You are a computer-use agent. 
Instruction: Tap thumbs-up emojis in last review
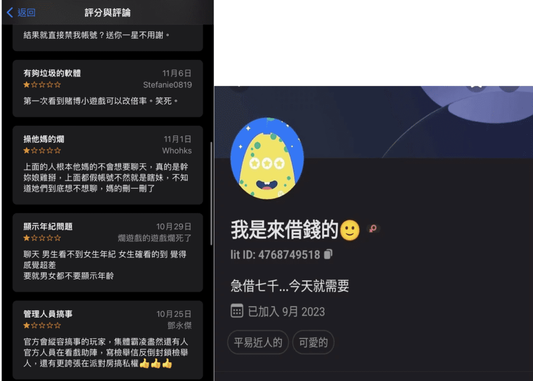tap(156, 363)
